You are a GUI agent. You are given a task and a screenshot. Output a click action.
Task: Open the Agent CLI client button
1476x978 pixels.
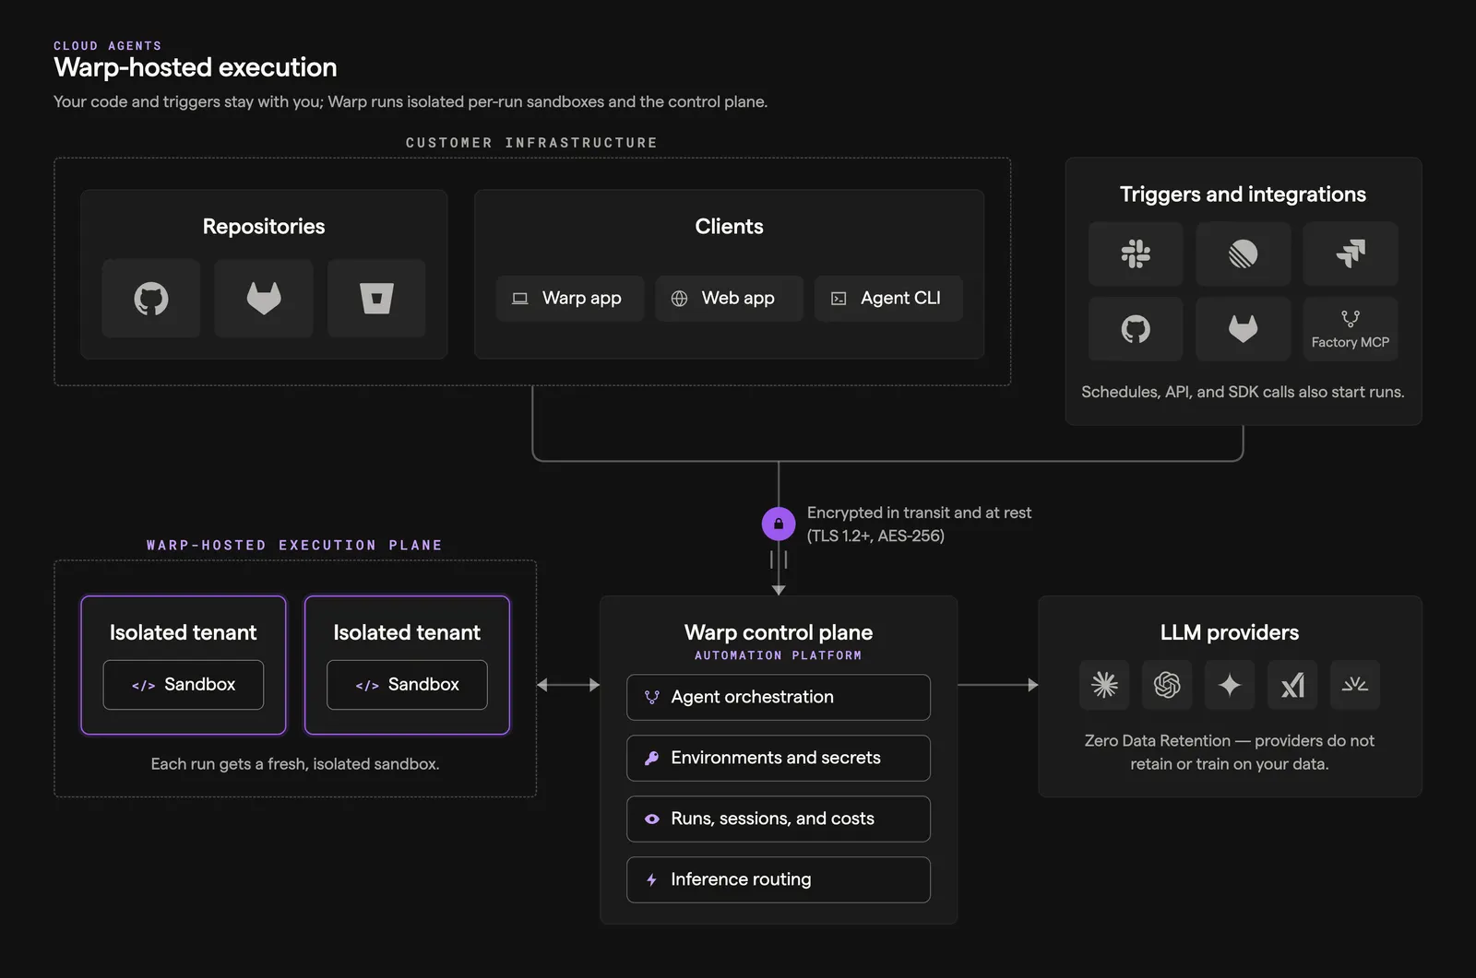888,299
